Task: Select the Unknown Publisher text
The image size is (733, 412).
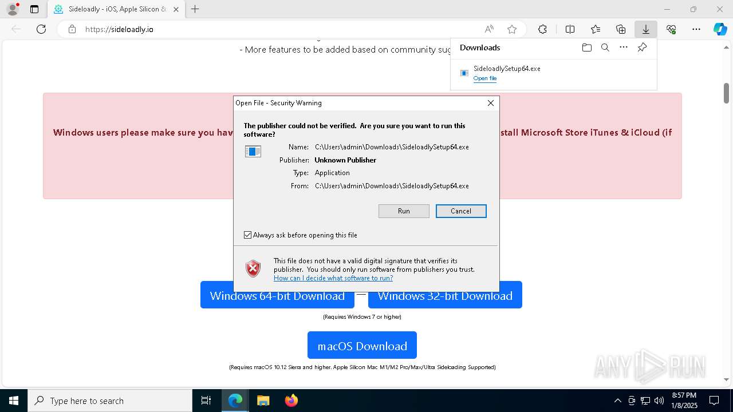Action: (x=345, y=160)
